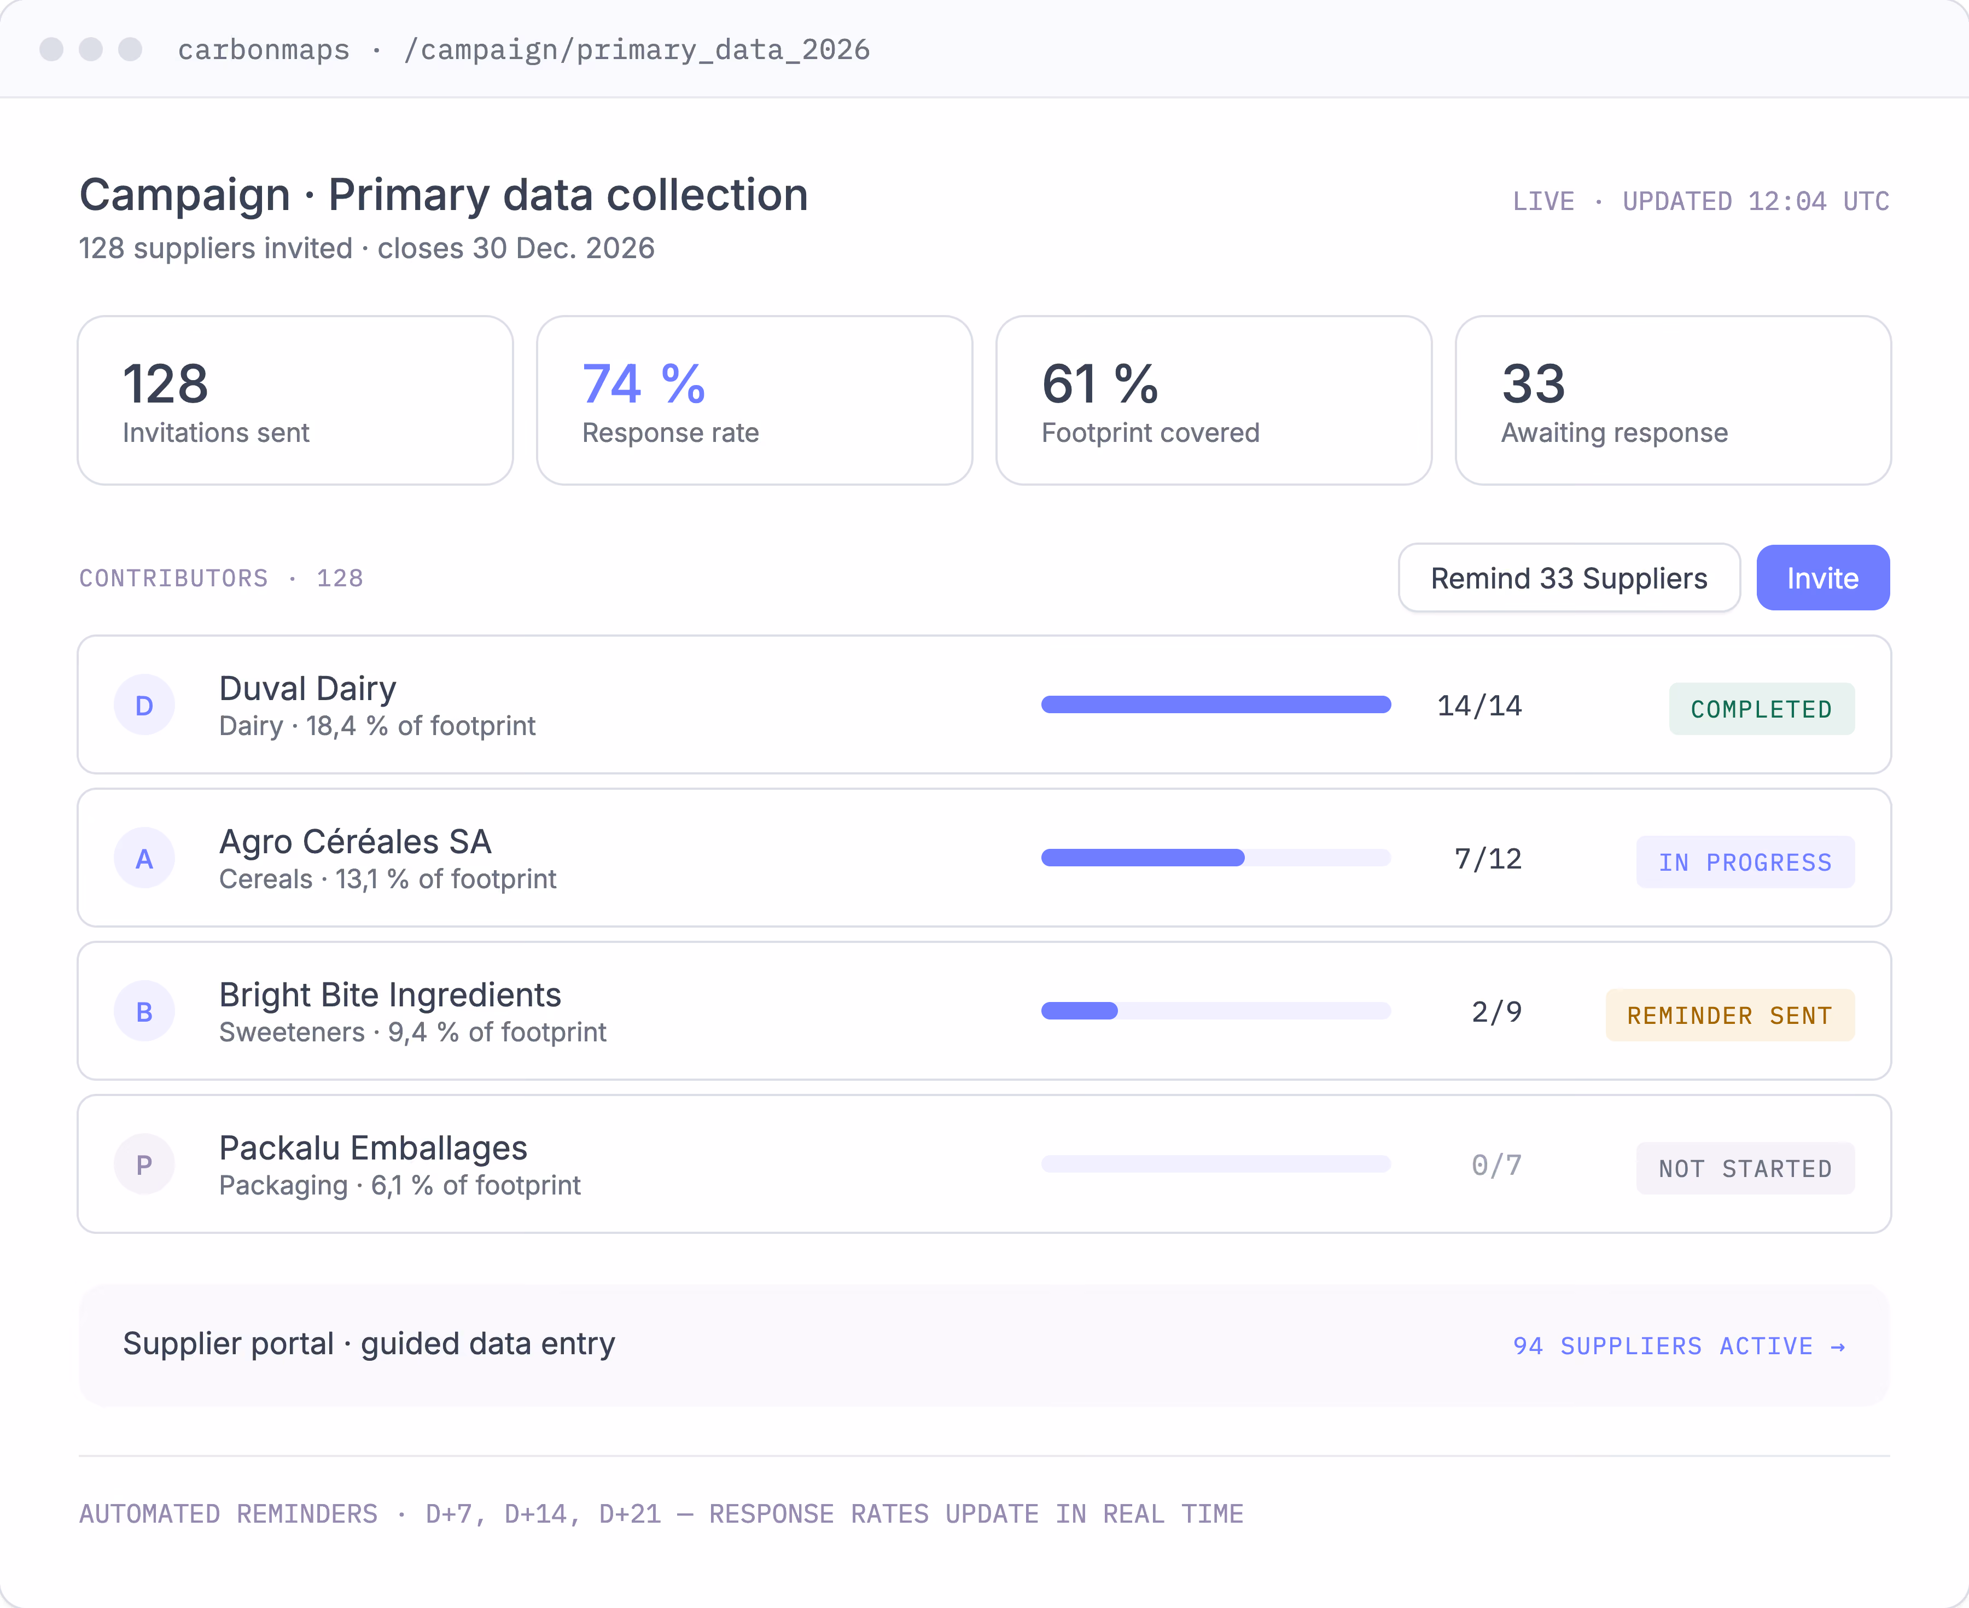Open the Supplier portal guided data entry banner
Viewport: 1969px width, 1608px height.
coord(984,1345)
